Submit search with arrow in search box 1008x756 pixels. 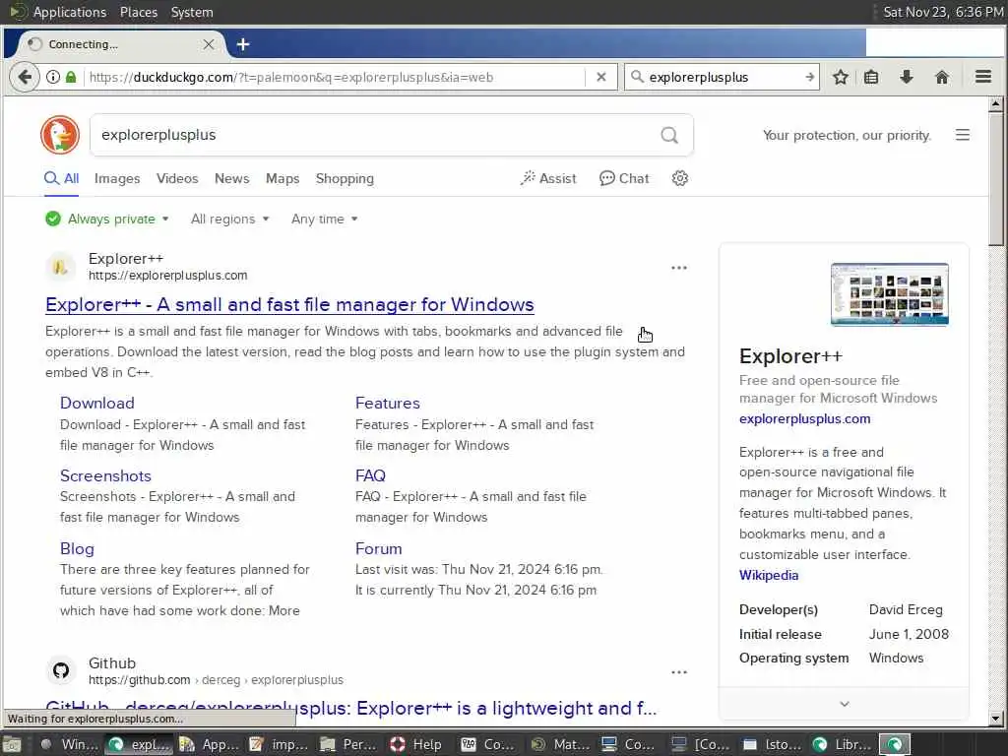[809, 77]
